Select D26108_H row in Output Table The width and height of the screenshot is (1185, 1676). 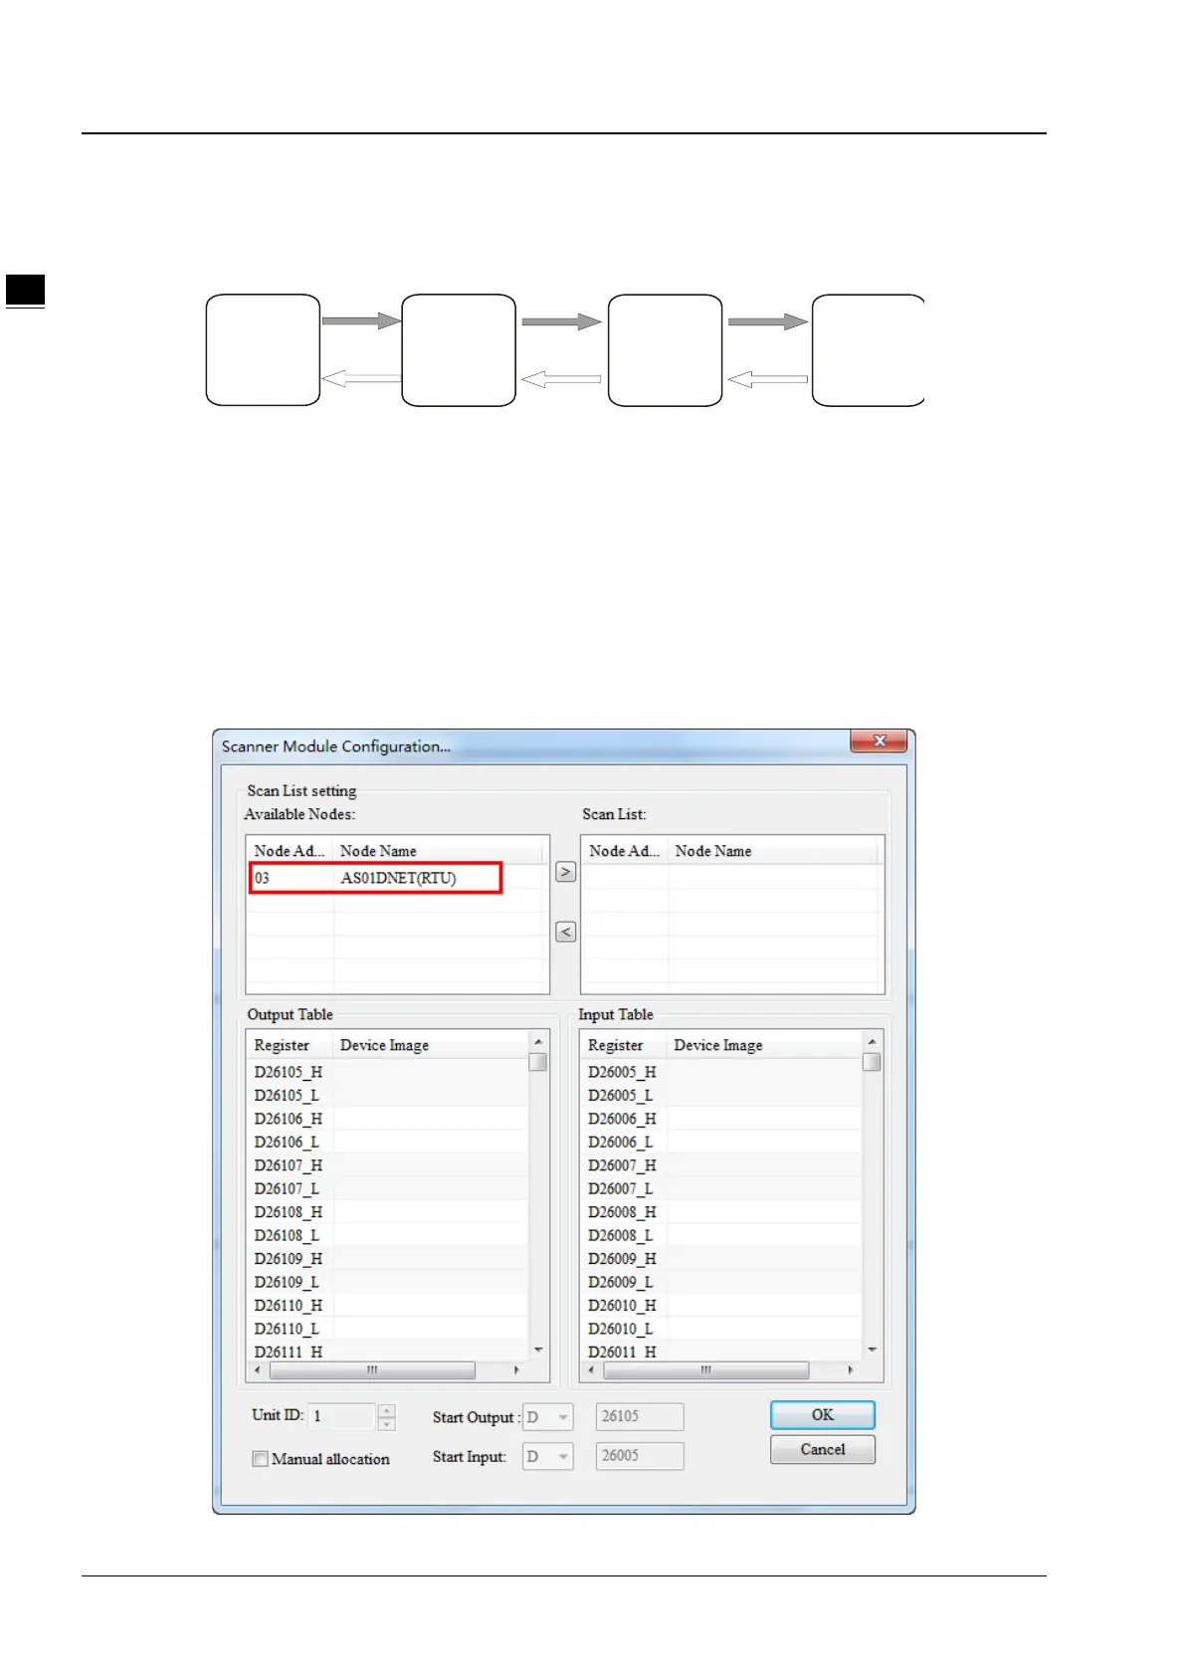coord(388,1212)
